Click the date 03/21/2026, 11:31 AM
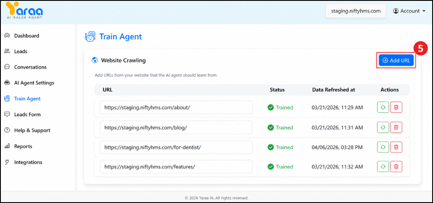Viewport: 433px width, 203px height. (337, 128)
